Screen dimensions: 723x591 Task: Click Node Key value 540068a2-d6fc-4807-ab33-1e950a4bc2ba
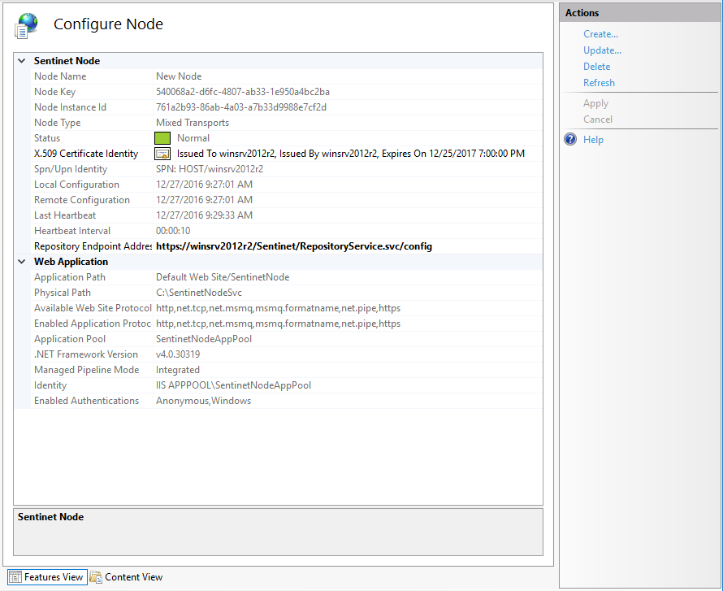(x=243, y=92)
